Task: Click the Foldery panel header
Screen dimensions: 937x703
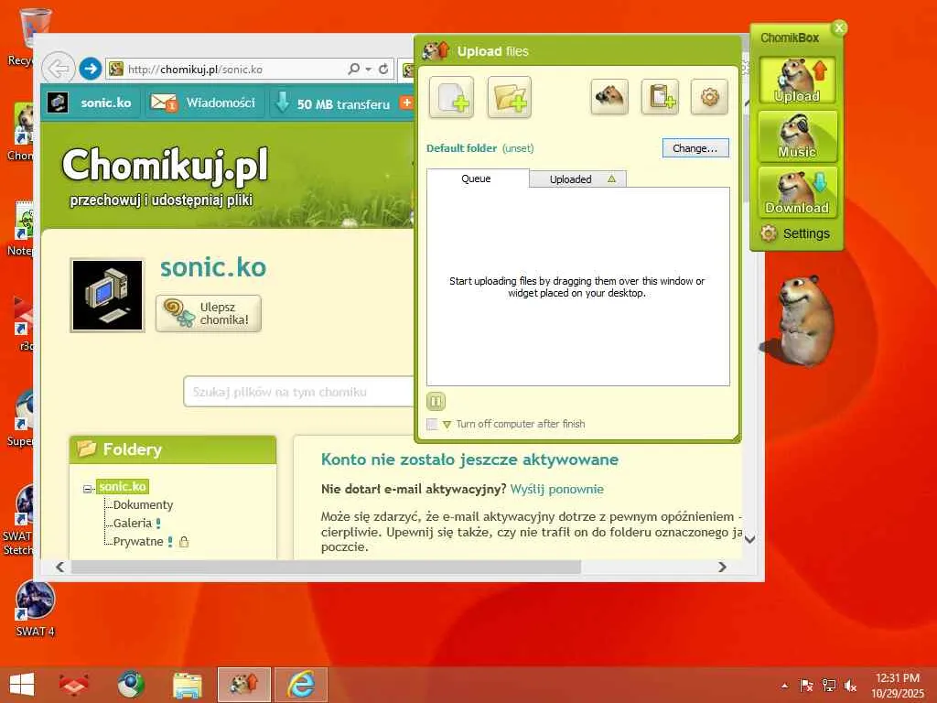Action: (173, 449)
